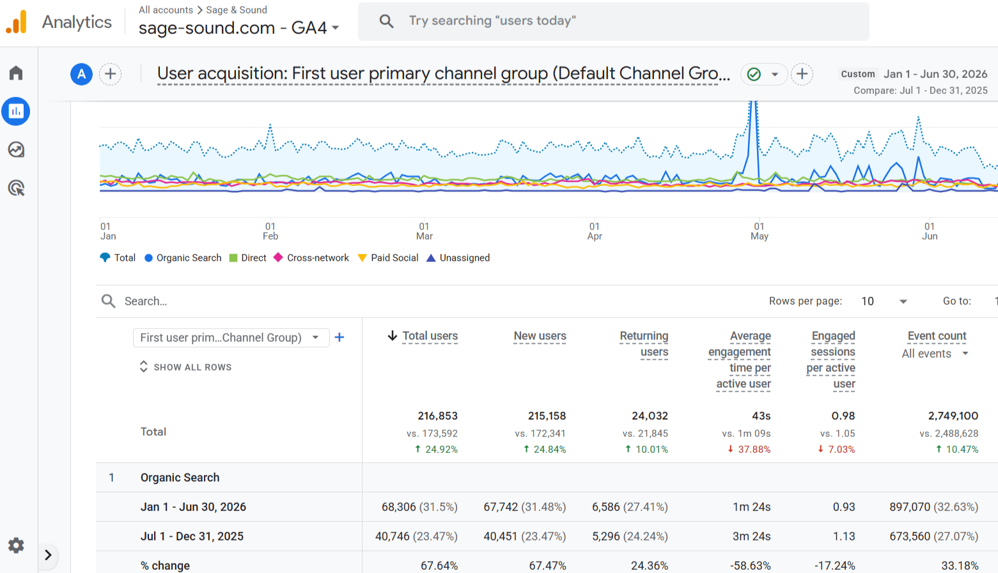
Task: Click the plus next to report status
Action: (x=802, y=74)
